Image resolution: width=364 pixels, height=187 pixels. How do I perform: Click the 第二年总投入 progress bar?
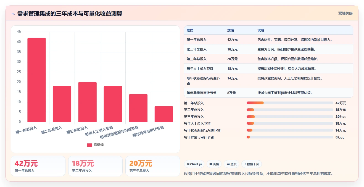pos(290,110)
